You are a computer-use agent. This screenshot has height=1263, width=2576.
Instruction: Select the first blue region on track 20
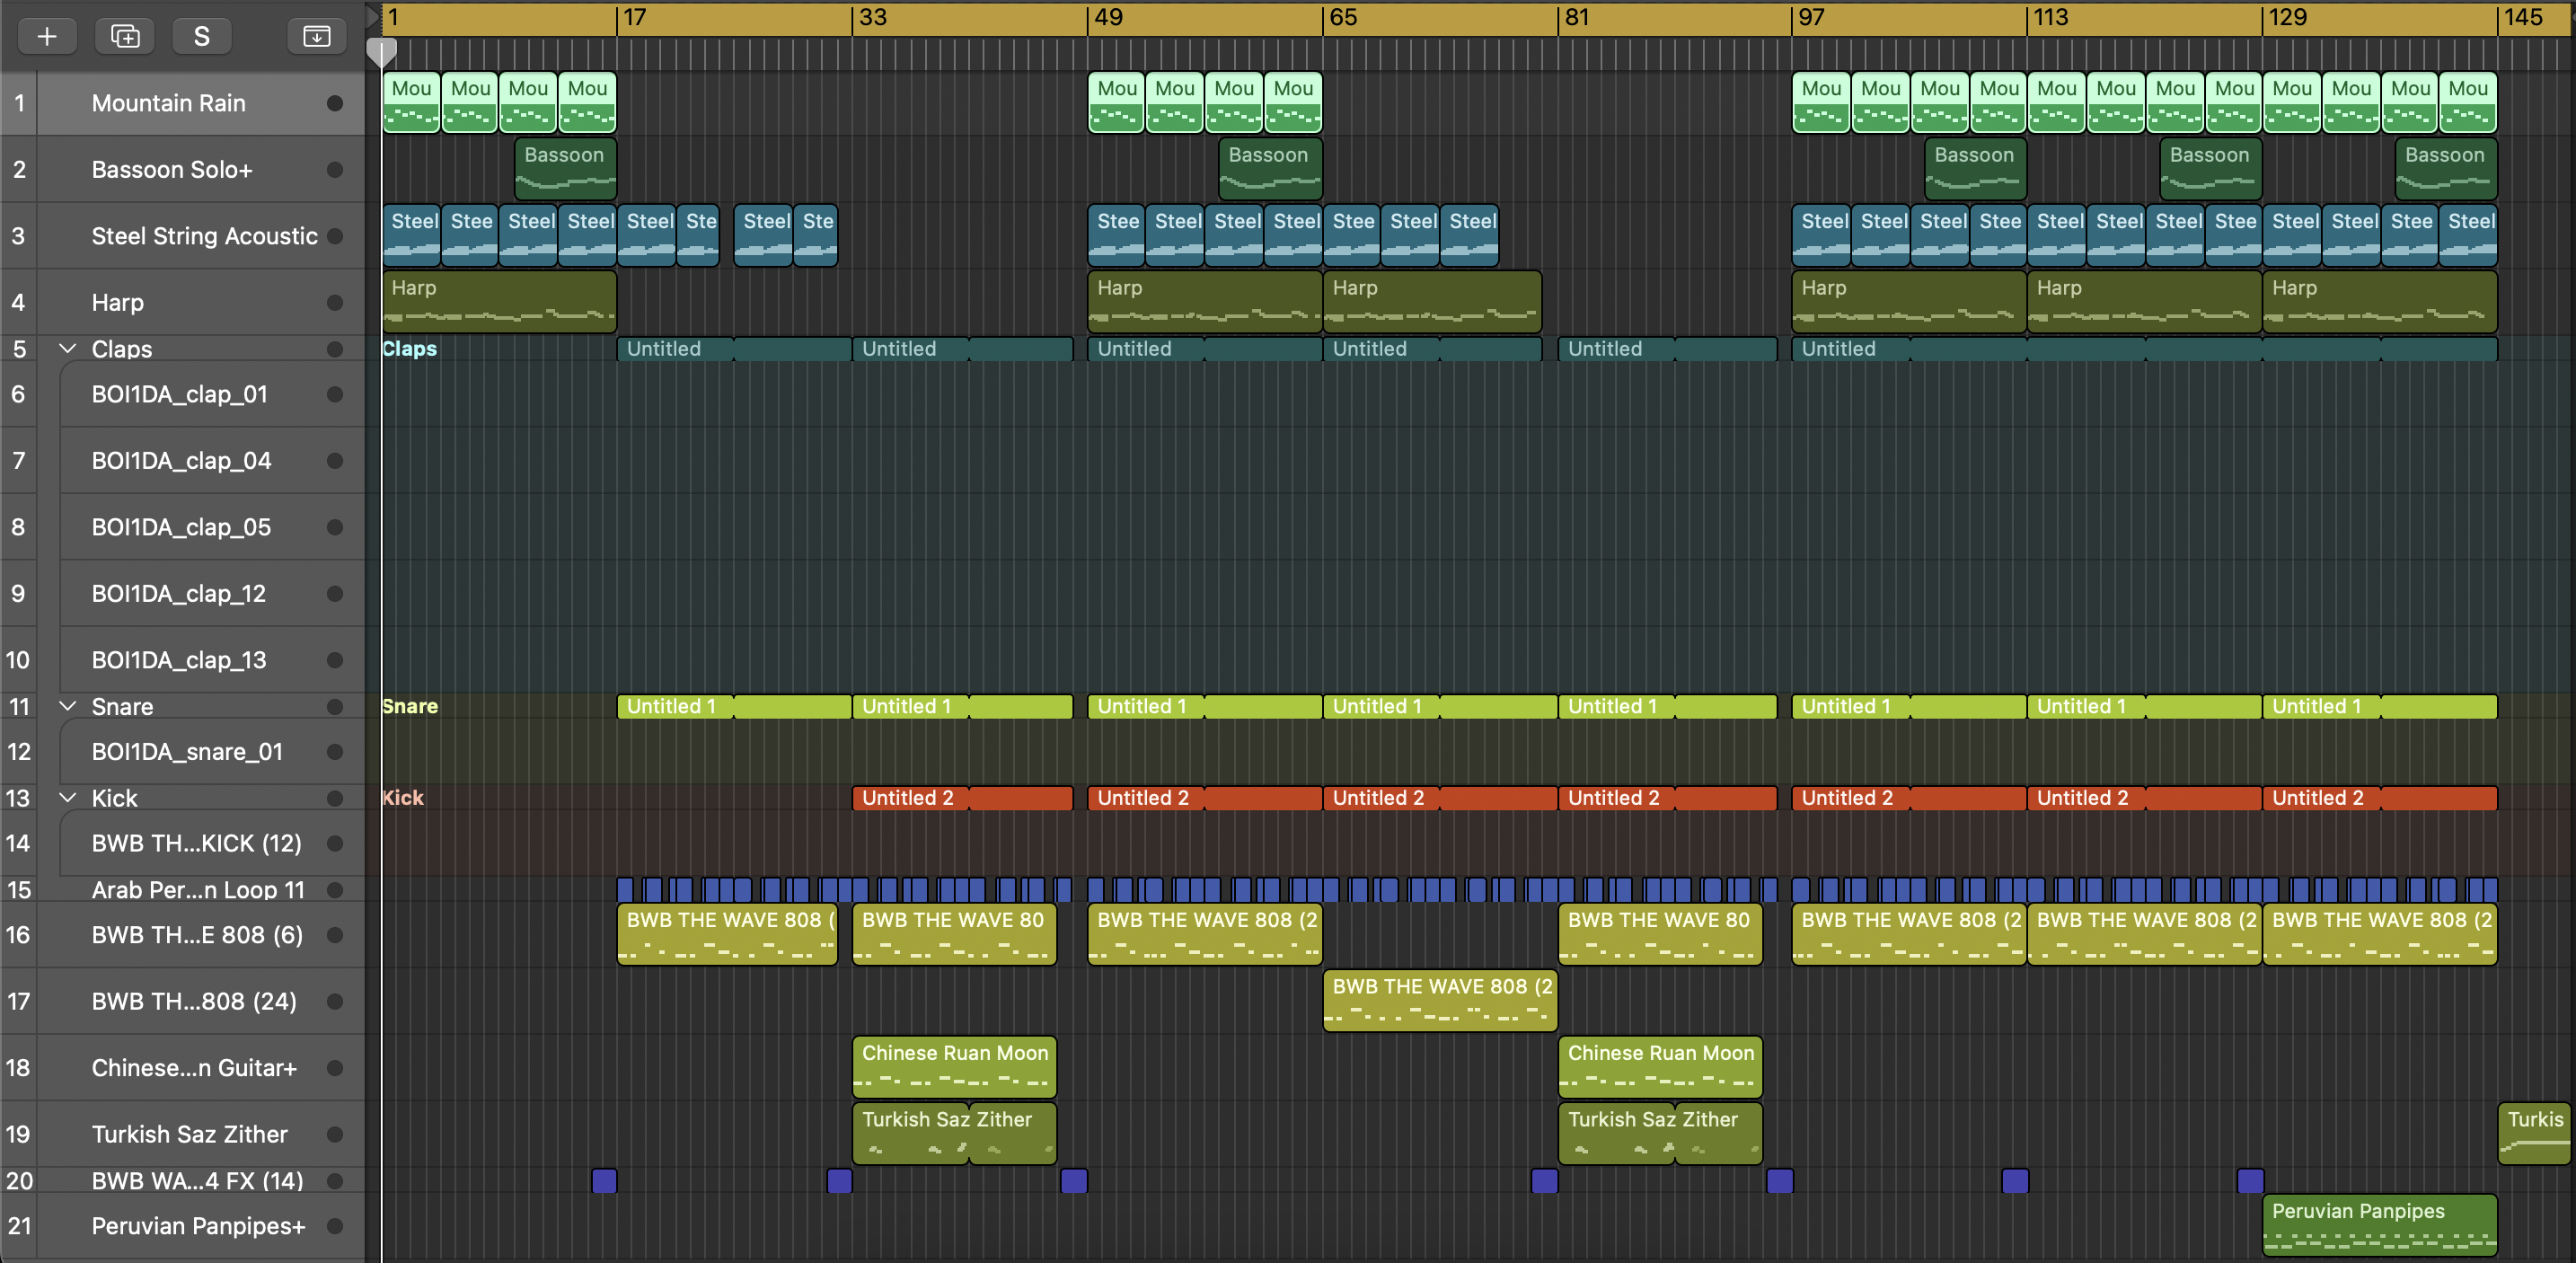pos(604,1181)
